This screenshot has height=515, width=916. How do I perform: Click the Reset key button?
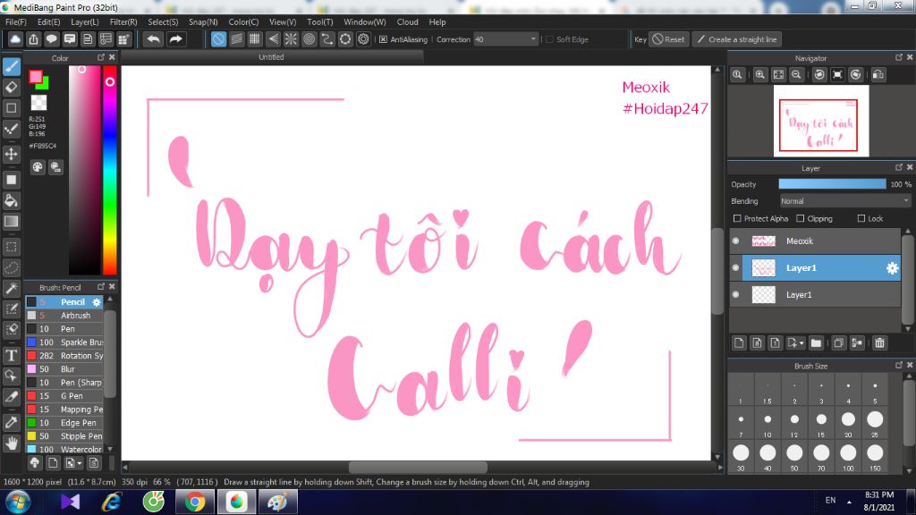pyautogui.click(x=668, y=39)
